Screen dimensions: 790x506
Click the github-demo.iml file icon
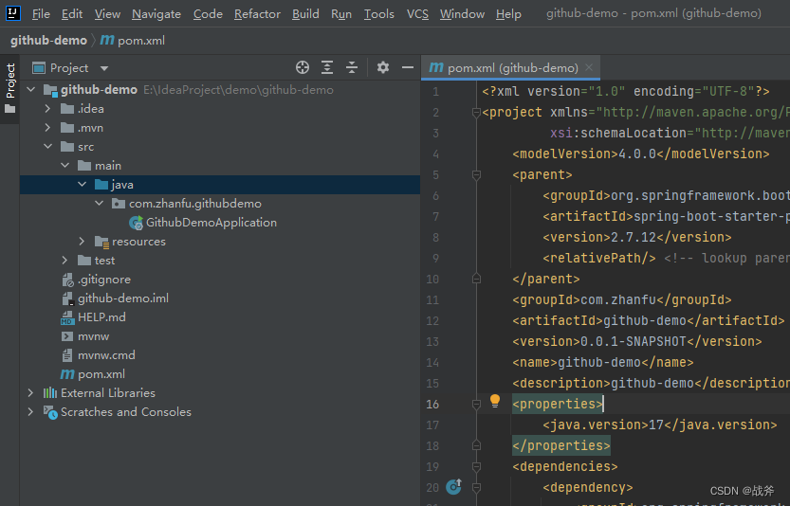point(68,298)
